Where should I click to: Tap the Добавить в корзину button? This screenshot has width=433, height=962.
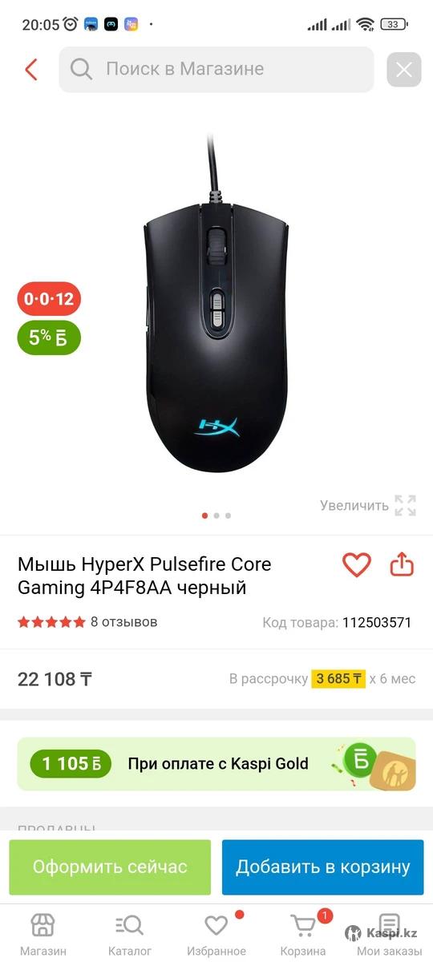coord(322,867)
